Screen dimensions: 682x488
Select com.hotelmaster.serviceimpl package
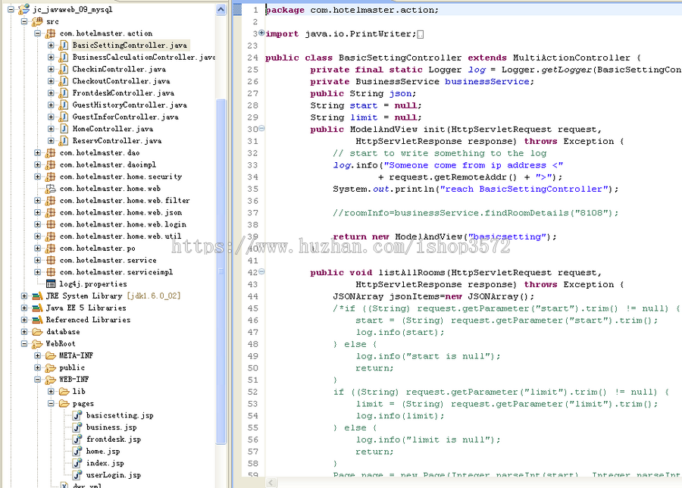coord(116,272)
